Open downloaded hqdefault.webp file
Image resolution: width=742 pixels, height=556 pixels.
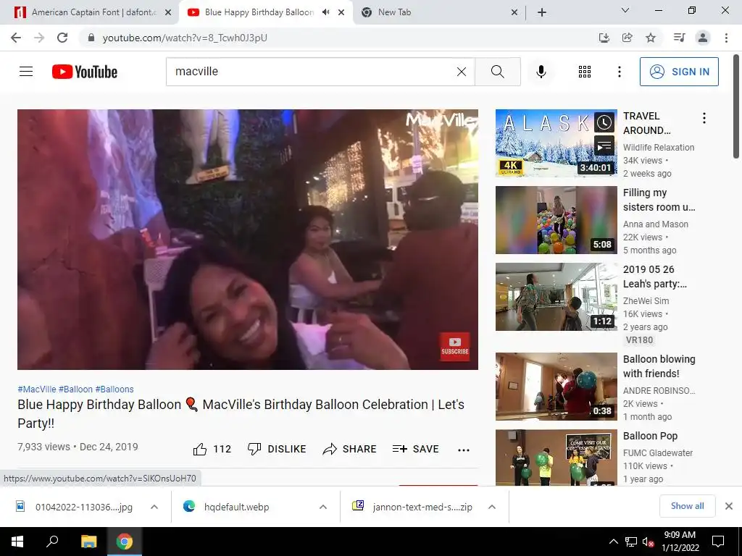(x=237, y=507)
